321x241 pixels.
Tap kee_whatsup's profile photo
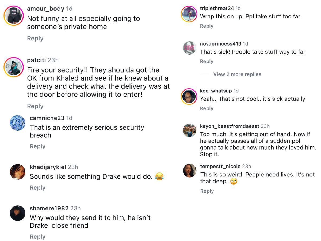189,96
